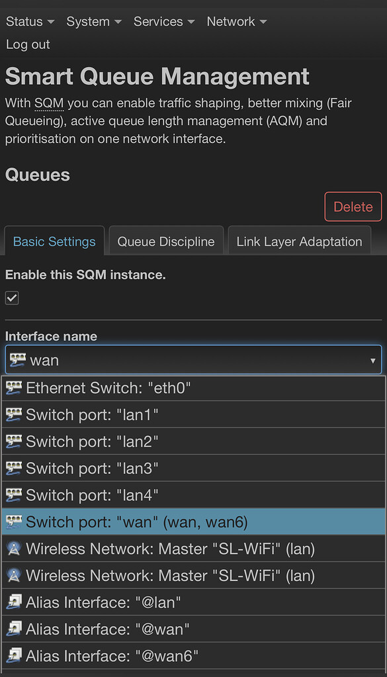Click the switch port icon beside "lan3"
Image resolution: width=387 pixels, height=677 pixels.
pos(14,469)
